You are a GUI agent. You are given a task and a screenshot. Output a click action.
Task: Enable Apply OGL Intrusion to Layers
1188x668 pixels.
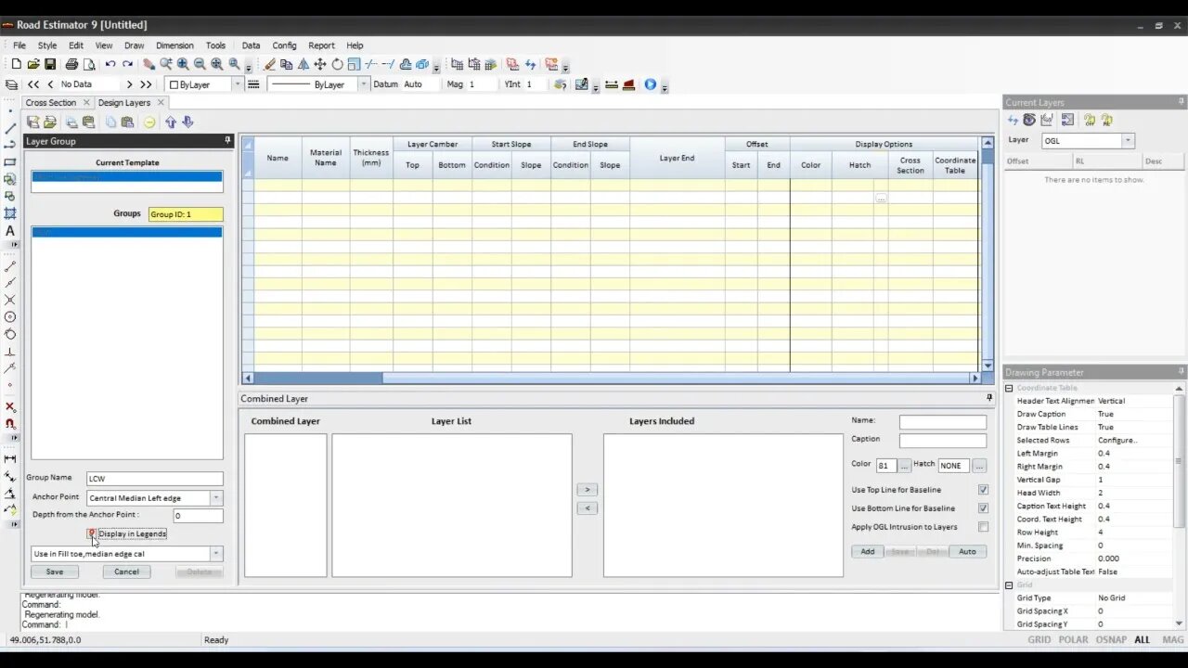[983, 527]
